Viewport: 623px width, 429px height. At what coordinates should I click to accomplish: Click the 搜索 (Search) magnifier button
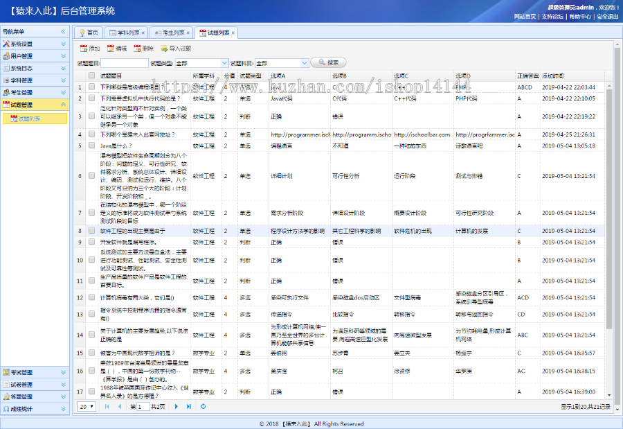point(323,62)
